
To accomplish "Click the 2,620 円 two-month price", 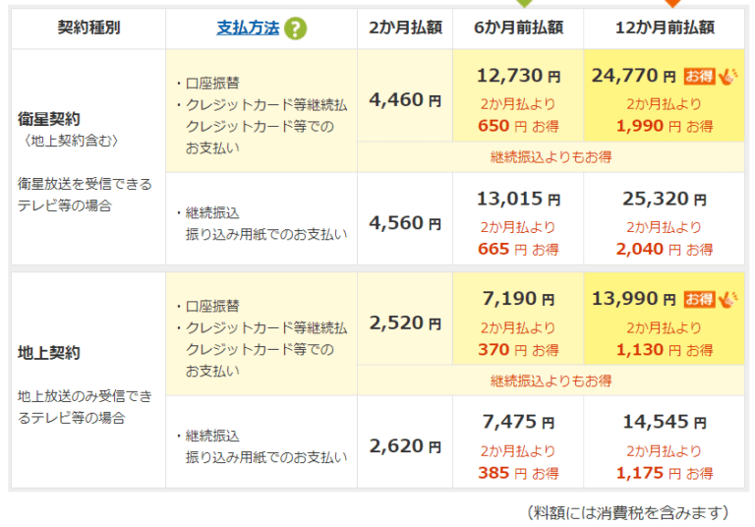I will (x=405, y=446).
